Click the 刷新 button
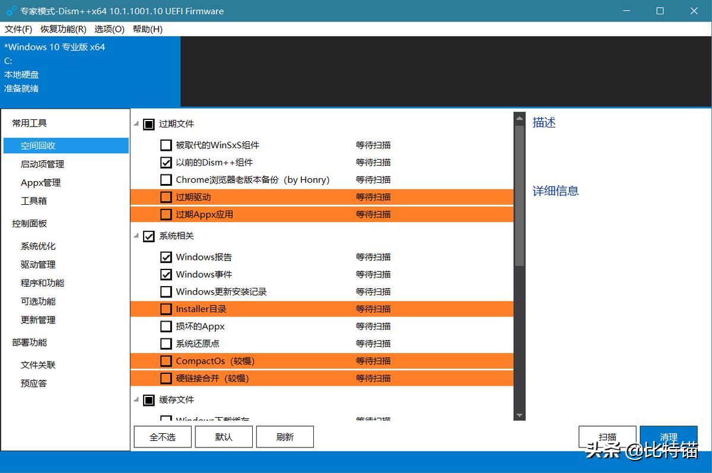Viewport: 712px width, 473px height. click(285, 436)
